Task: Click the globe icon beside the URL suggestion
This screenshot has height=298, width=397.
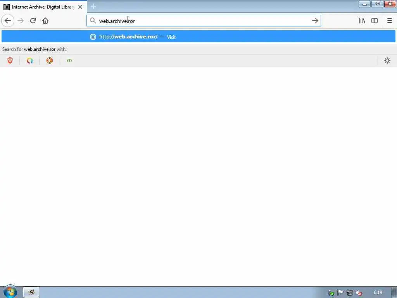Action: click(93, 37)
